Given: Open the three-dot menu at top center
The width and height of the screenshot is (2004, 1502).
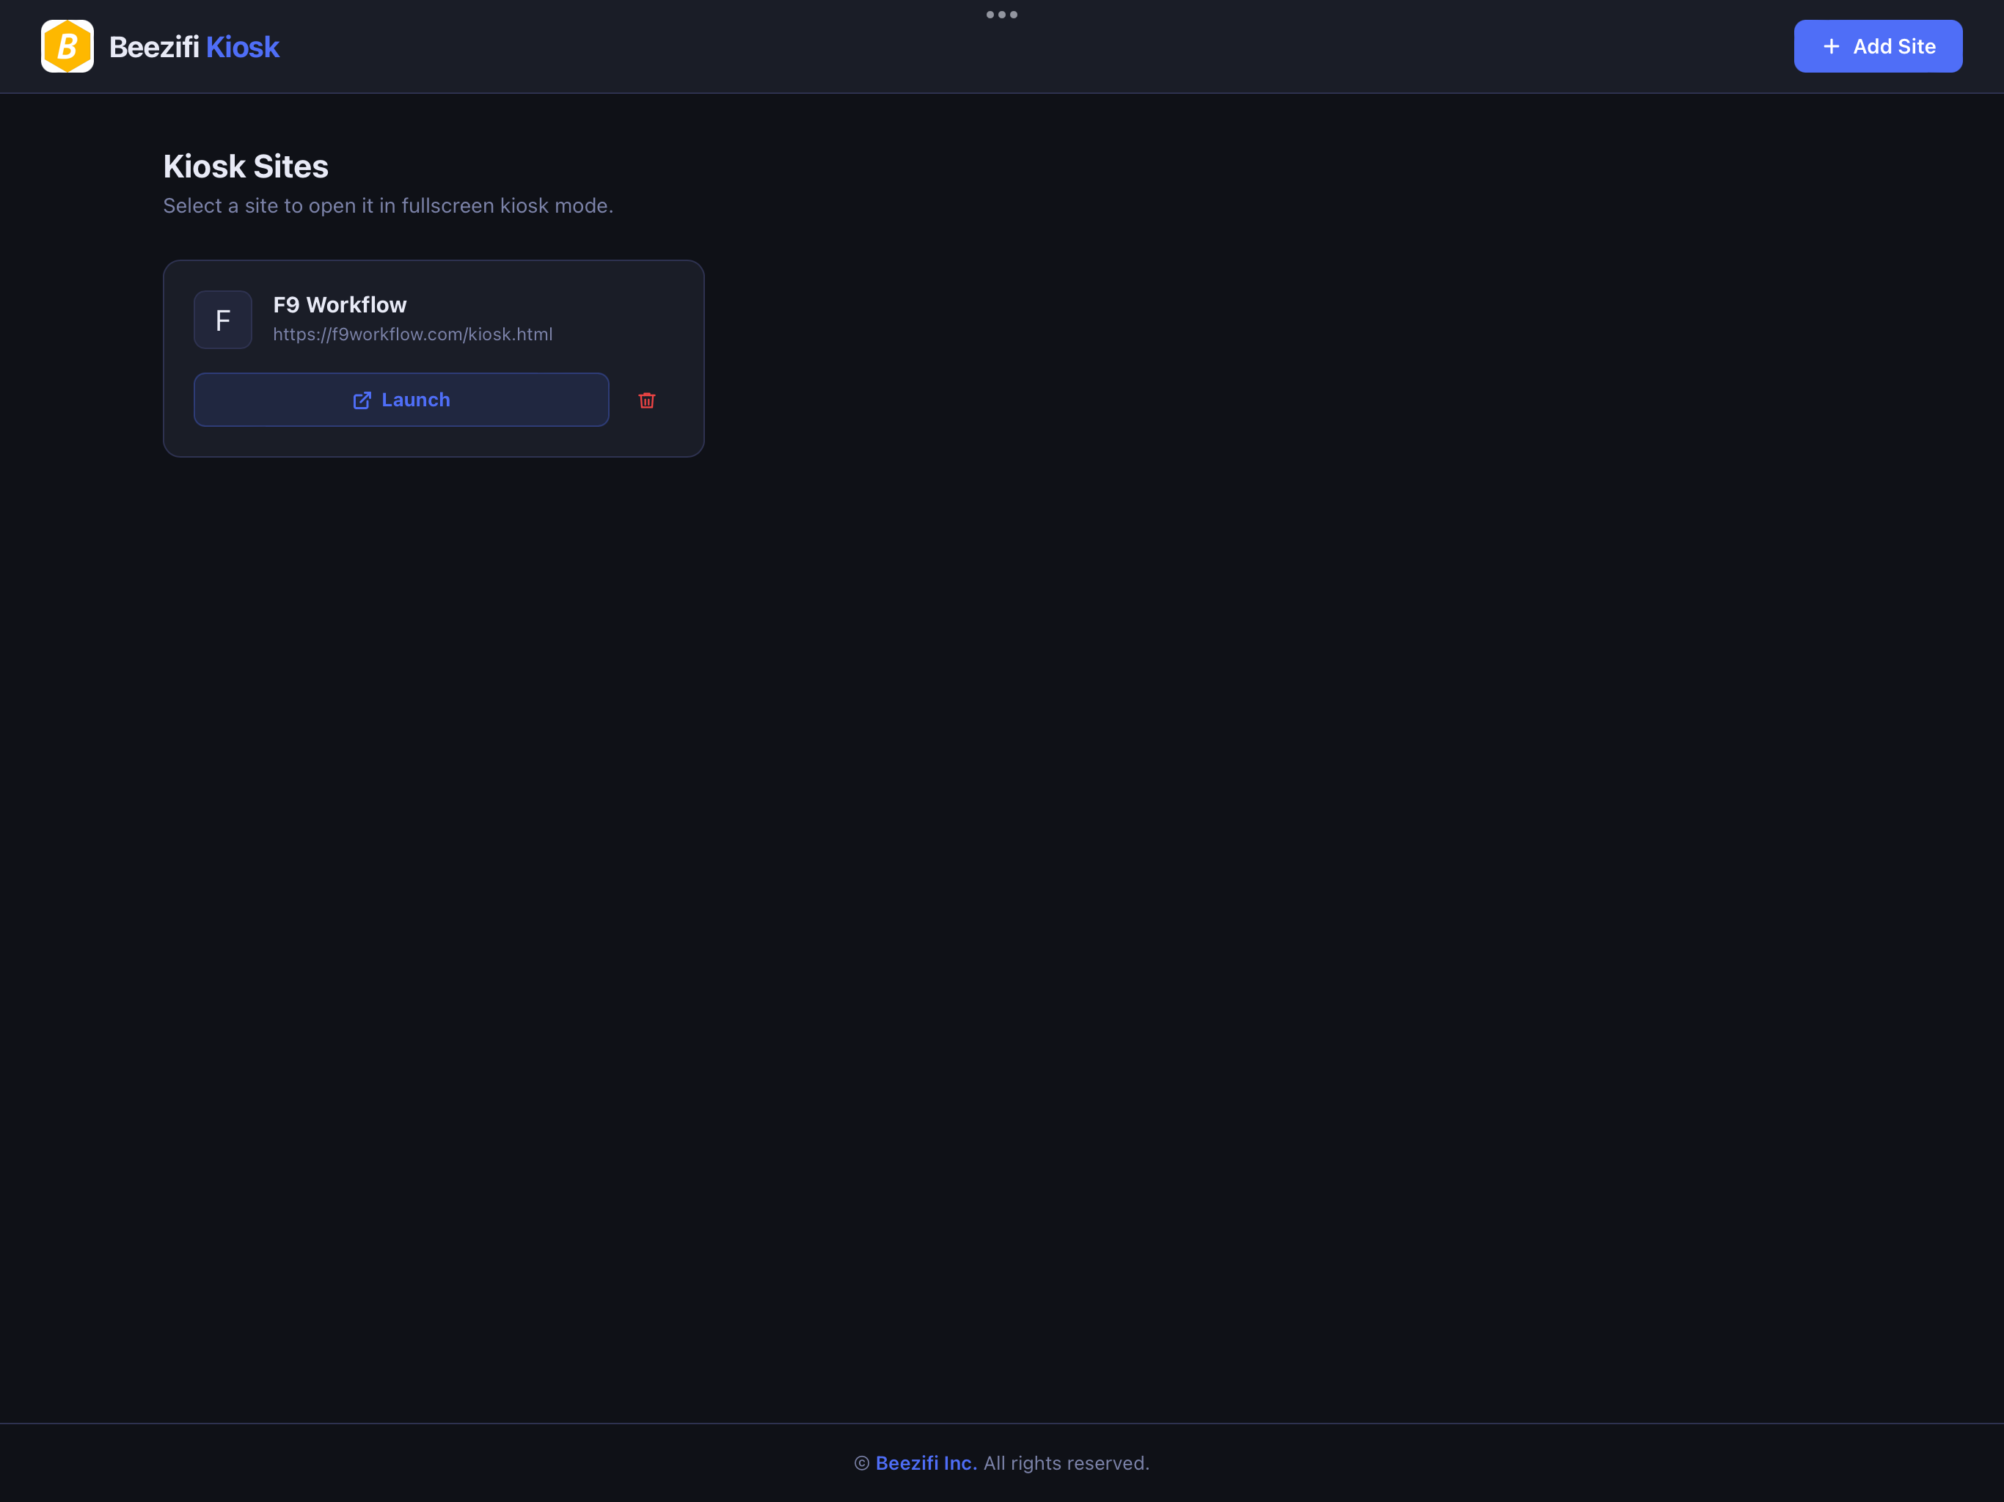Looking at the screenshot, I should 1002,15.
